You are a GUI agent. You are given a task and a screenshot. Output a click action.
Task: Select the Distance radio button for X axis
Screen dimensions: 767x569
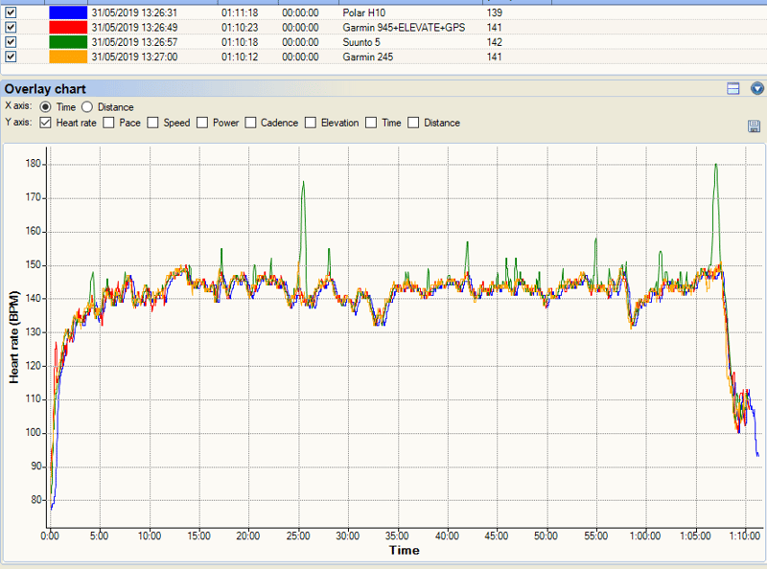pos(87,107)
